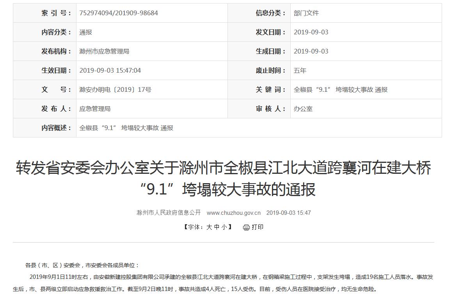Screen dimensions: 460x298
Task: Click the 通报 content category value
Action: click(x=85, y=32)
